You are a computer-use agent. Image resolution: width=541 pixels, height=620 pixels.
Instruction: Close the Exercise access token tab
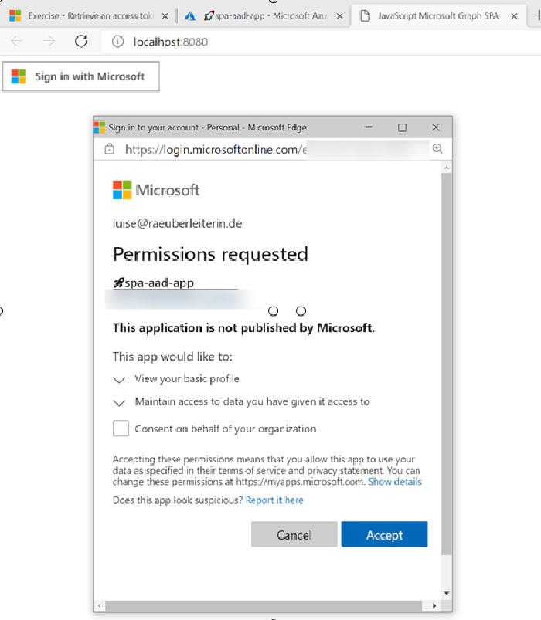(x=165, y=15)
